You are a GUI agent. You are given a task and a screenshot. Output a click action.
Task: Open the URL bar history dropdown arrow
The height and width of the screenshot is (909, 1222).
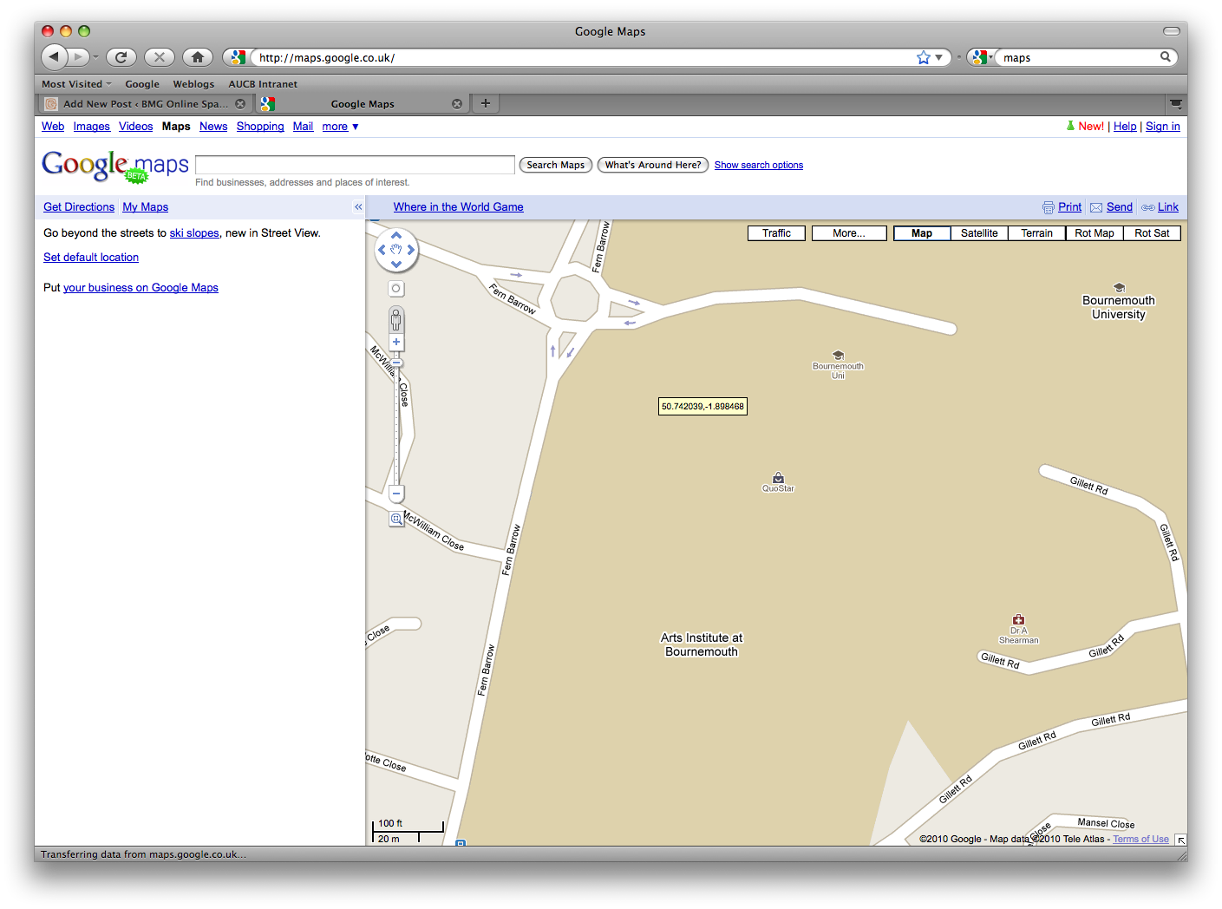938,57
